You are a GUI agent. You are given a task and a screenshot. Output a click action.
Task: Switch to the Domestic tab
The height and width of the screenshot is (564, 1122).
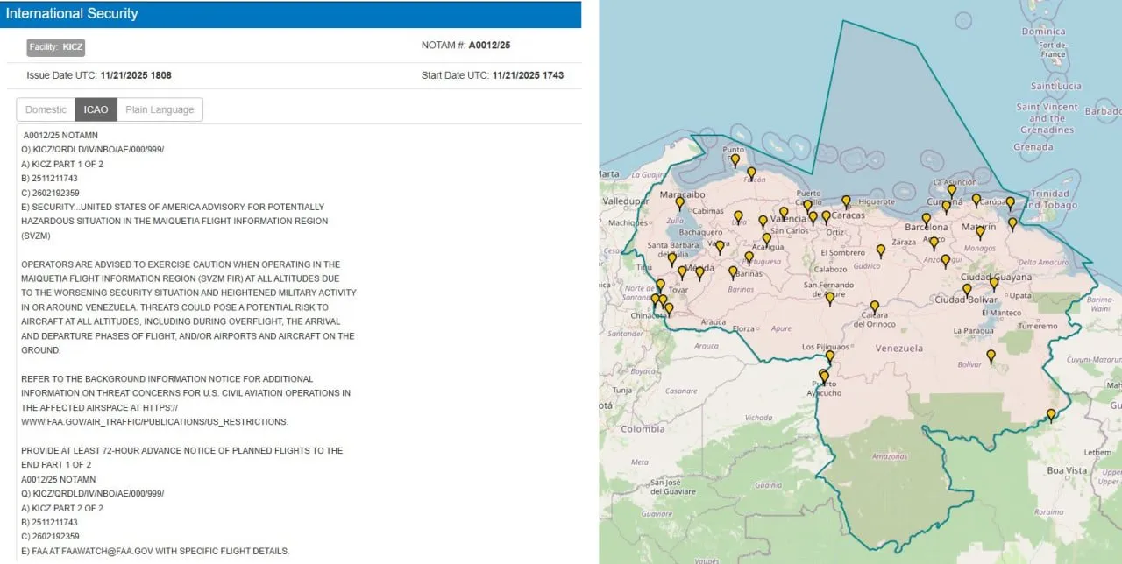[x=46, y=109]
